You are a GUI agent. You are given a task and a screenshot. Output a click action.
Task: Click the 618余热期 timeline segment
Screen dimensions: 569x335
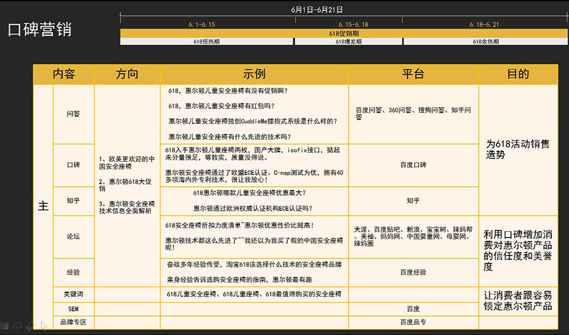click(x=485, y=42)
